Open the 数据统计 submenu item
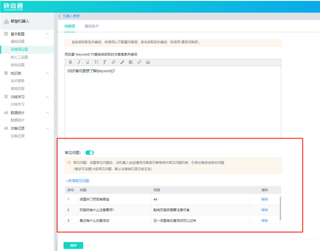 (17, 120)
